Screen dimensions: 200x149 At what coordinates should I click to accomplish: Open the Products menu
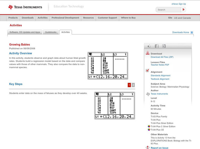click(13, 18)
